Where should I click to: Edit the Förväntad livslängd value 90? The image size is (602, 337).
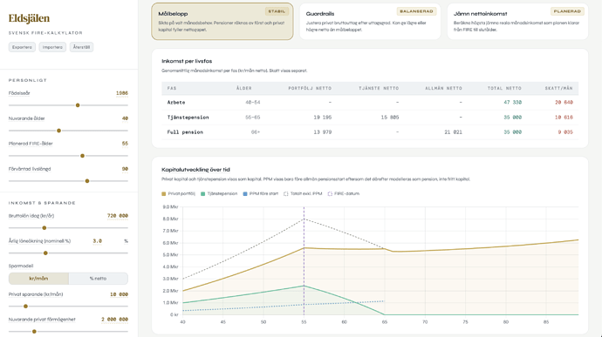(x=125, y=169)
